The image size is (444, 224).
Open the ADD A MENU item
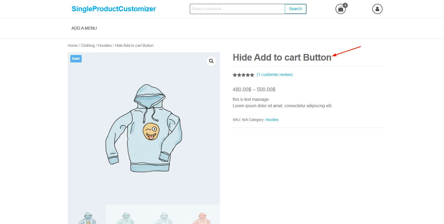coord(84,28)
